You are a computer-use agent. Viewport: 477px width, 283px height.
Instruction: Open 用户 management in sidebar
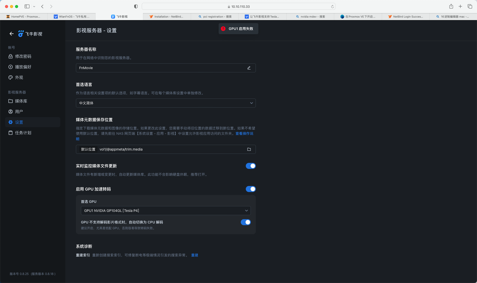click(x=33, y=112)
